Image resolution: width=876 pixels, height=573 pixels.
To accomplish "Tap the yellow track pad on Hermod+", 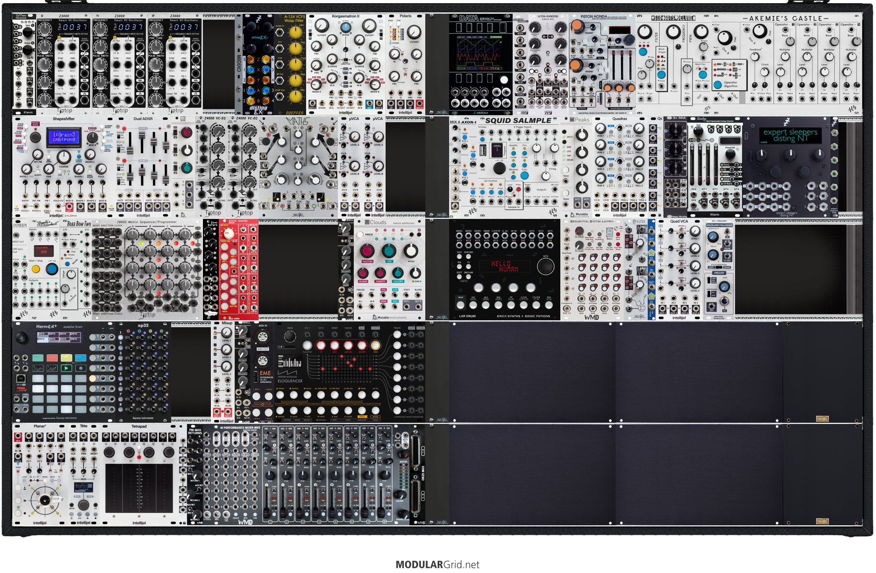I will 66,358.
